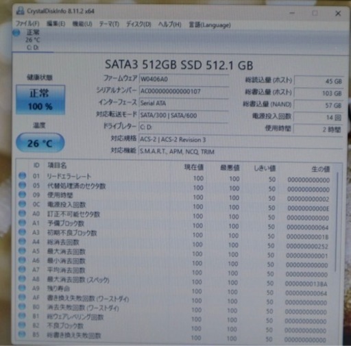
Task: Open the 機能(U) menu
Action: (82, 24)
